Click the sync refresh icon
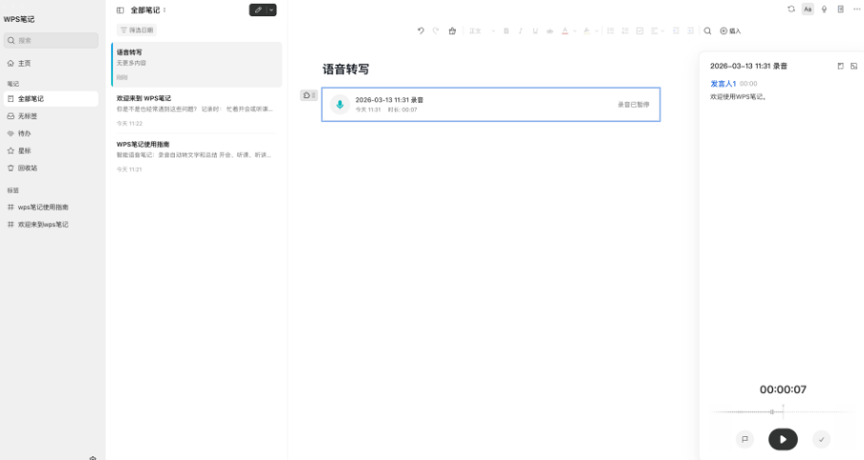Image resolution: width=864 pixels, height=460 pixels. [790, 9]
